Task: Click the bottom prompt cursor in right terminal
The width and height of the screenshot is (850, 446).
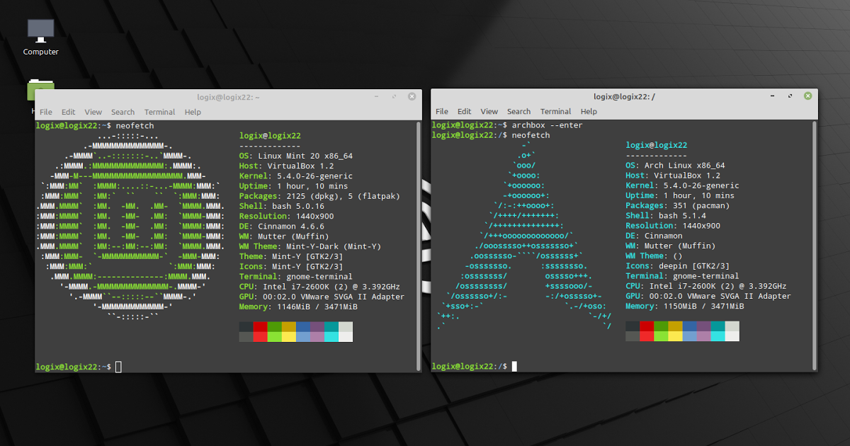Action: pos(514,367)
